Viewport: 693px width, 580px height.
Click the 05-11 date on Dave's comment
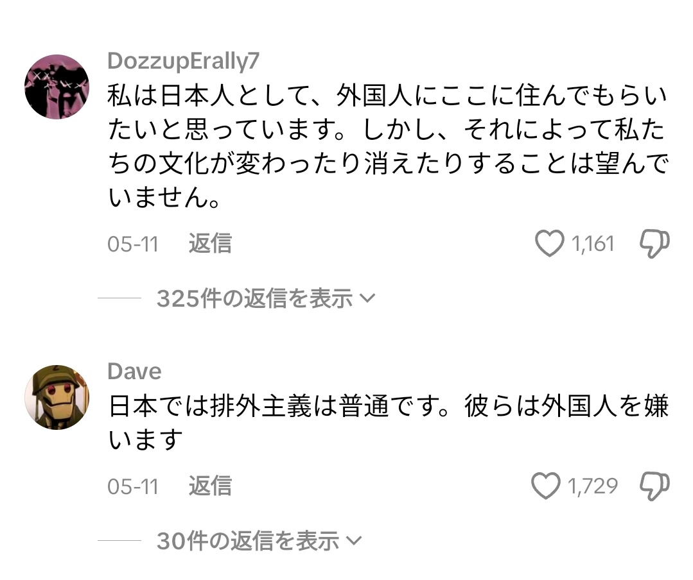coord(132,486)
